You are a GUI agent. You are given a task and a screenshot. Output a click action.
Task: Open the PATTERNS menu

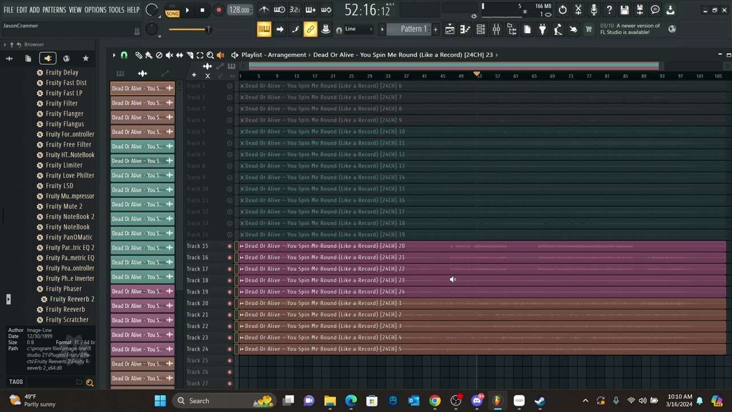pyautogui.click(x=54, y=10)
